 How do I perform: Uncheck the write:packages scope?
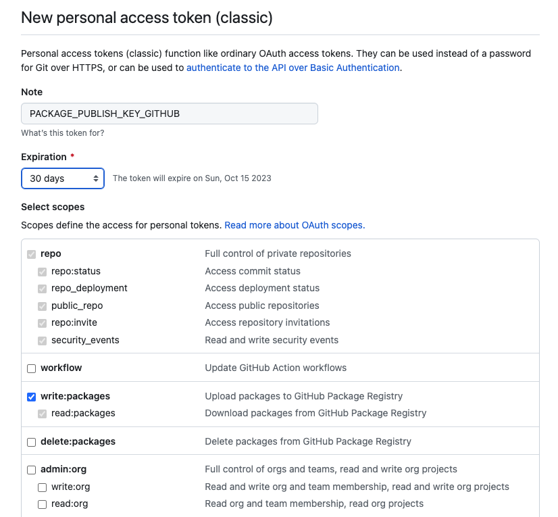click(x=31, y=397)
